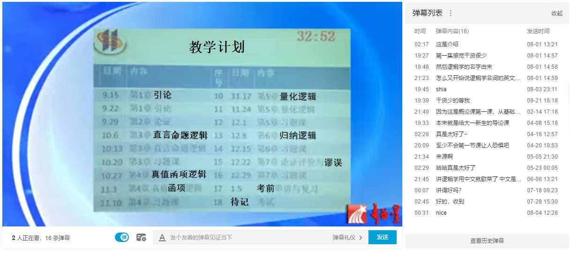This screenshot has height=255, width=572.
Task: Click timestamp 00:07 in danmaku list
Action: click(421, 190)
